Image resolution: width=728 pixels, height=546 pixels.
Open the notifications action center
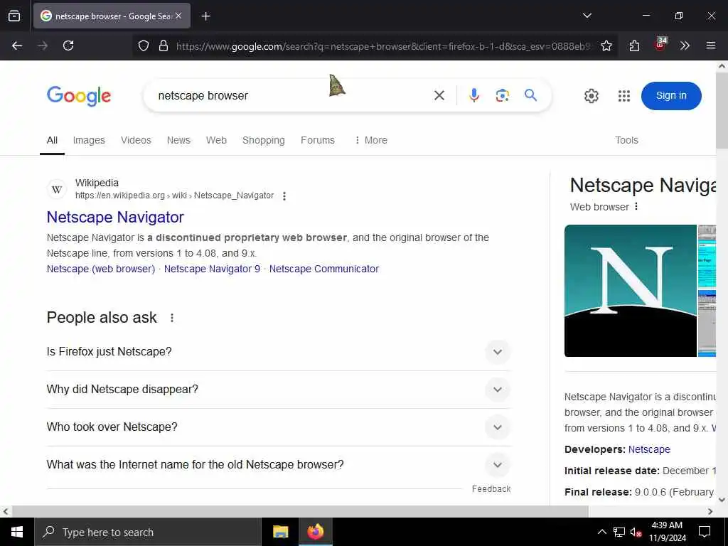click(x=705, y=532)
